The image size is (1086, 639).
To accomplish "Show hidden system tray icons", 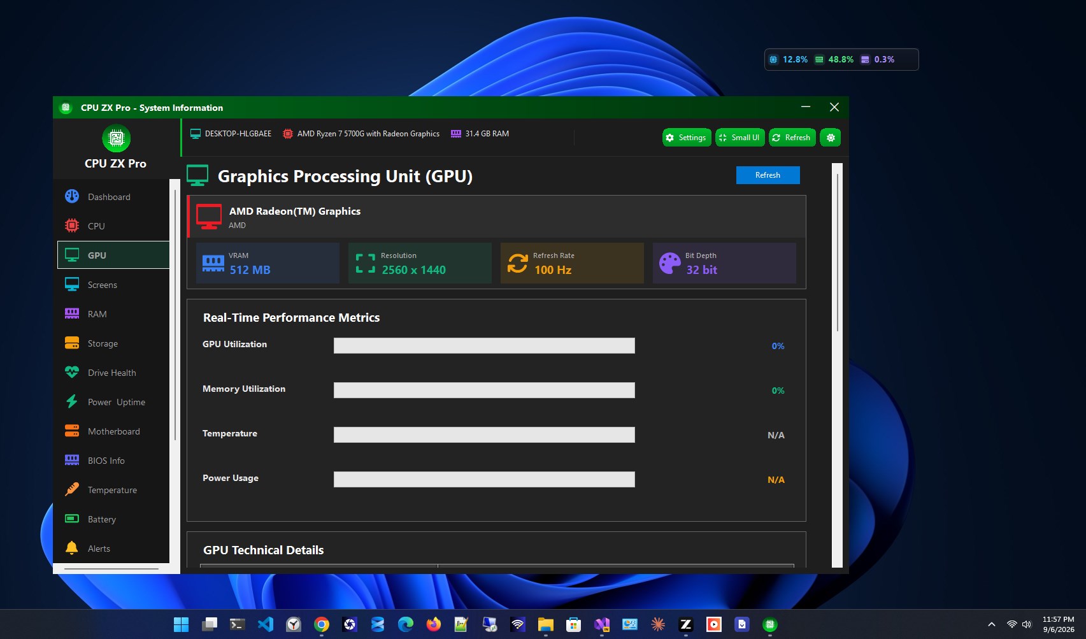I will click(x=991, y=624).
